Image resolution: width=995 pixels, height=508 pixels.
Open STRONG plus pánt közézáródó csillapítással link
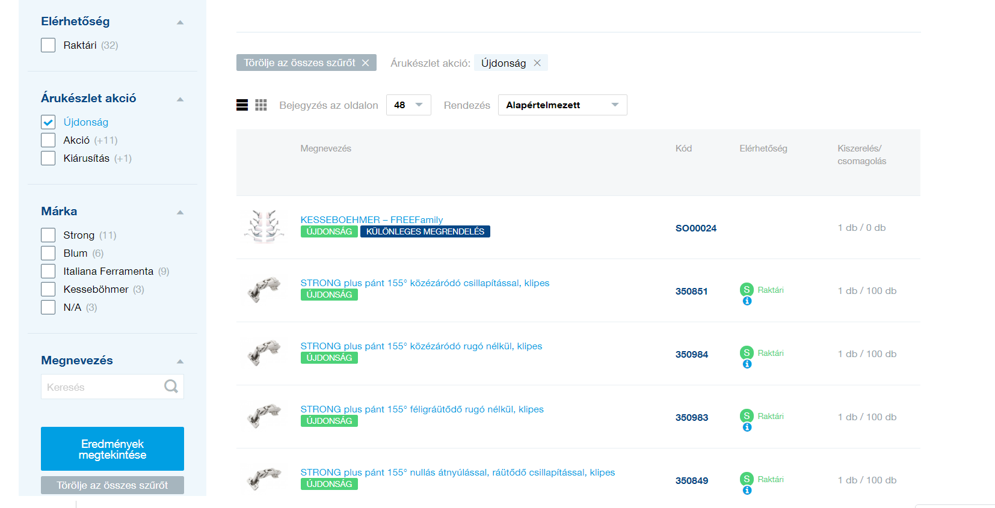[x=425, y=283]
